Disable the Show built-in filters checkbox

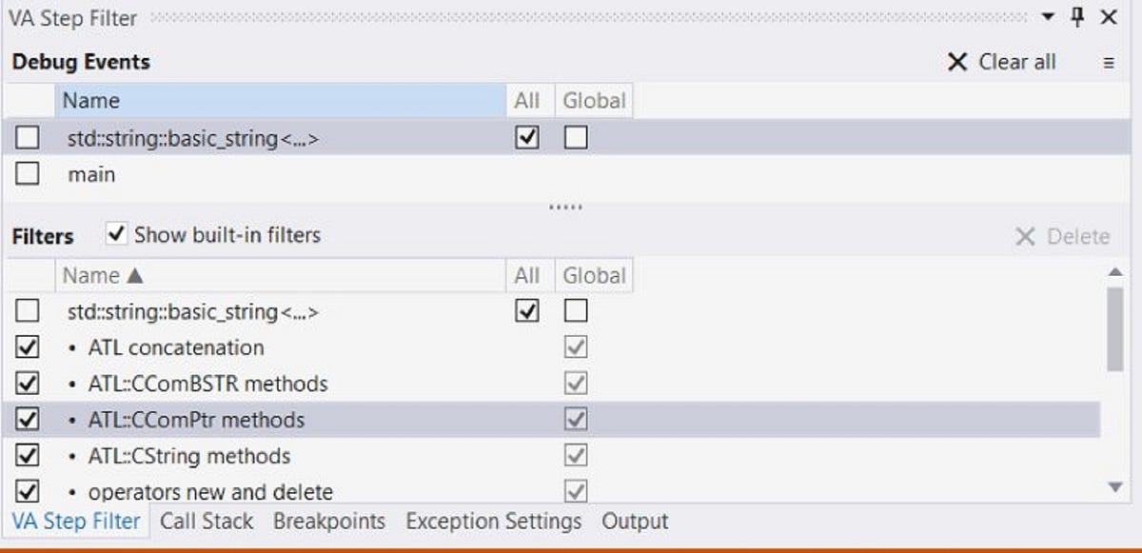[x=117, y=234]
